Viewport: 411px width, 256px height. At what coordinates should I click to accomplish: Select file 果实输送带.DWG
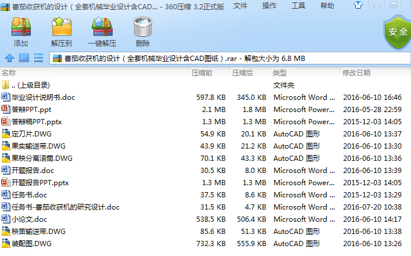point(205,146)
